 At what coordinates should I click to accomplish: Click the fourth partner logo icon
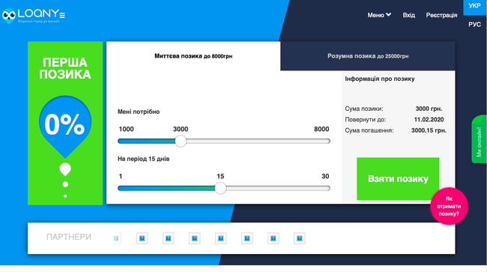pos(195,238)
